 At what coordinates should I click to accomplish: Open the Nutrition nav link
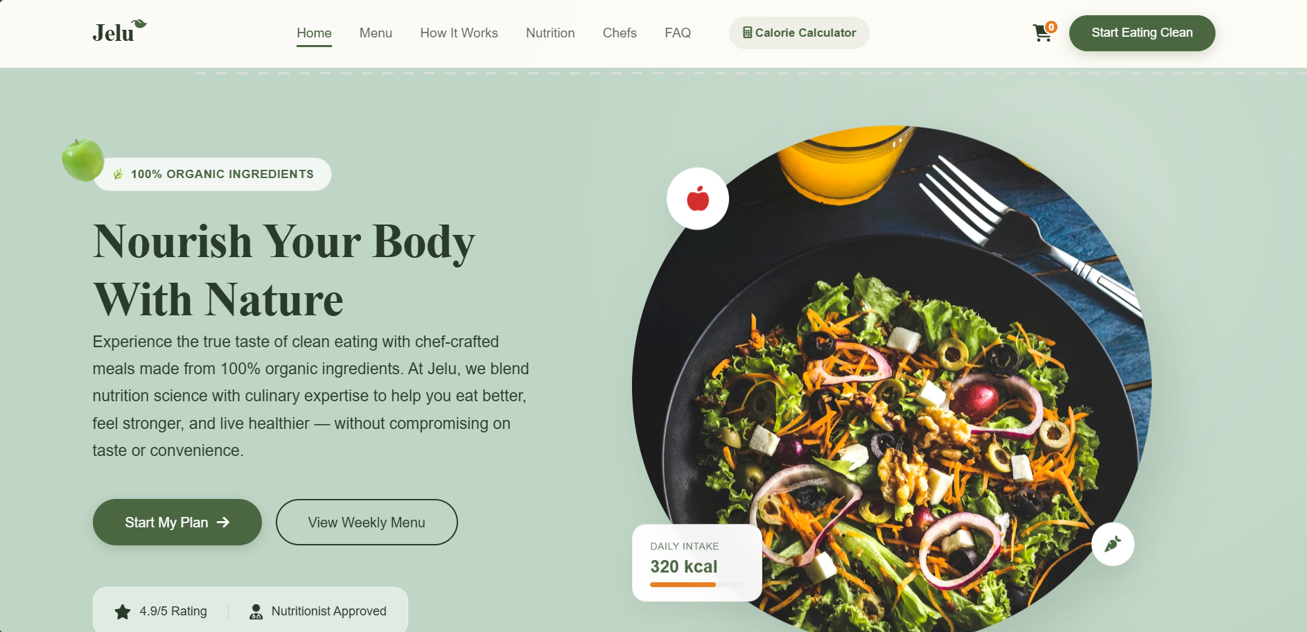(550, 33)
